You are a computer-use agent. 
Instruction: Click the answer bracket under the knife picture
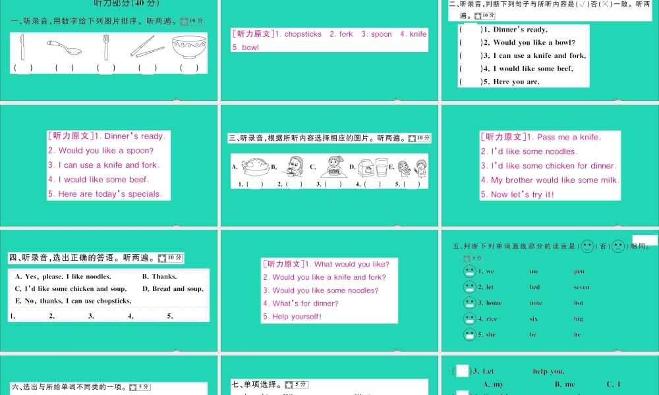(x=23, y=68)
